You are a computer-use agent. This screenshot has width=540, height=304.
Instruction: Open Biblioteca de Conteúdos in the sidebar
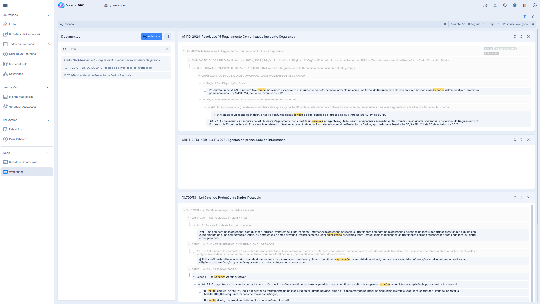tap(24, 34)
